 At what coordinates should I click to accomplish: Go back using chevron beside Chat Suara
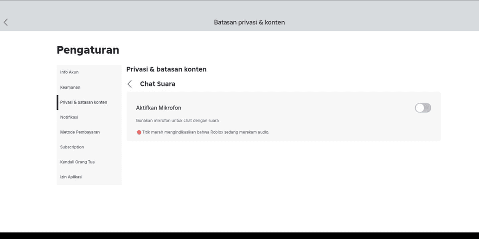[x=130, y=84]
